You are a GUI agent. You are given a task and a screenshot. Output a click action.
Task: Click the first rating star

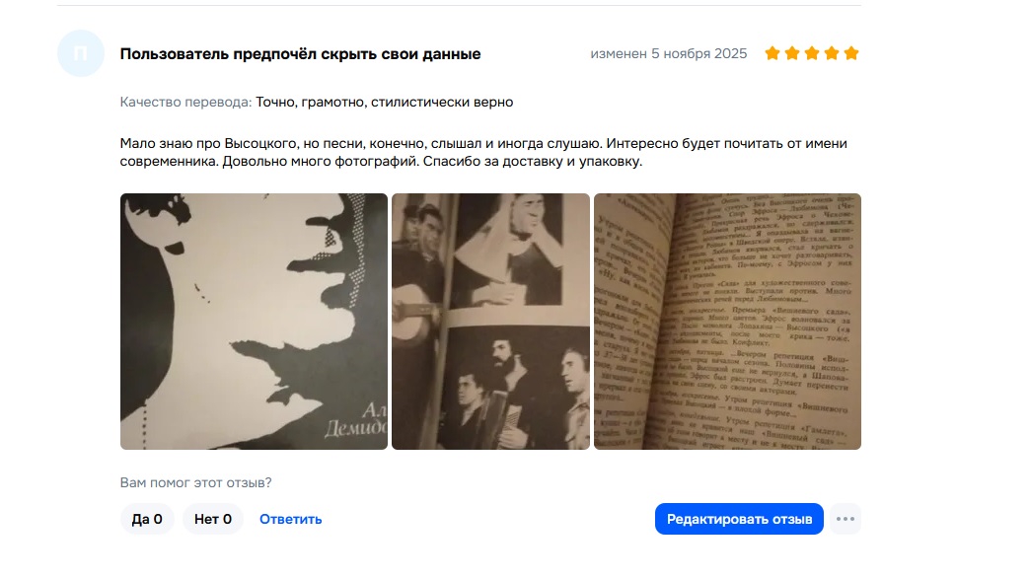(772, 53)
